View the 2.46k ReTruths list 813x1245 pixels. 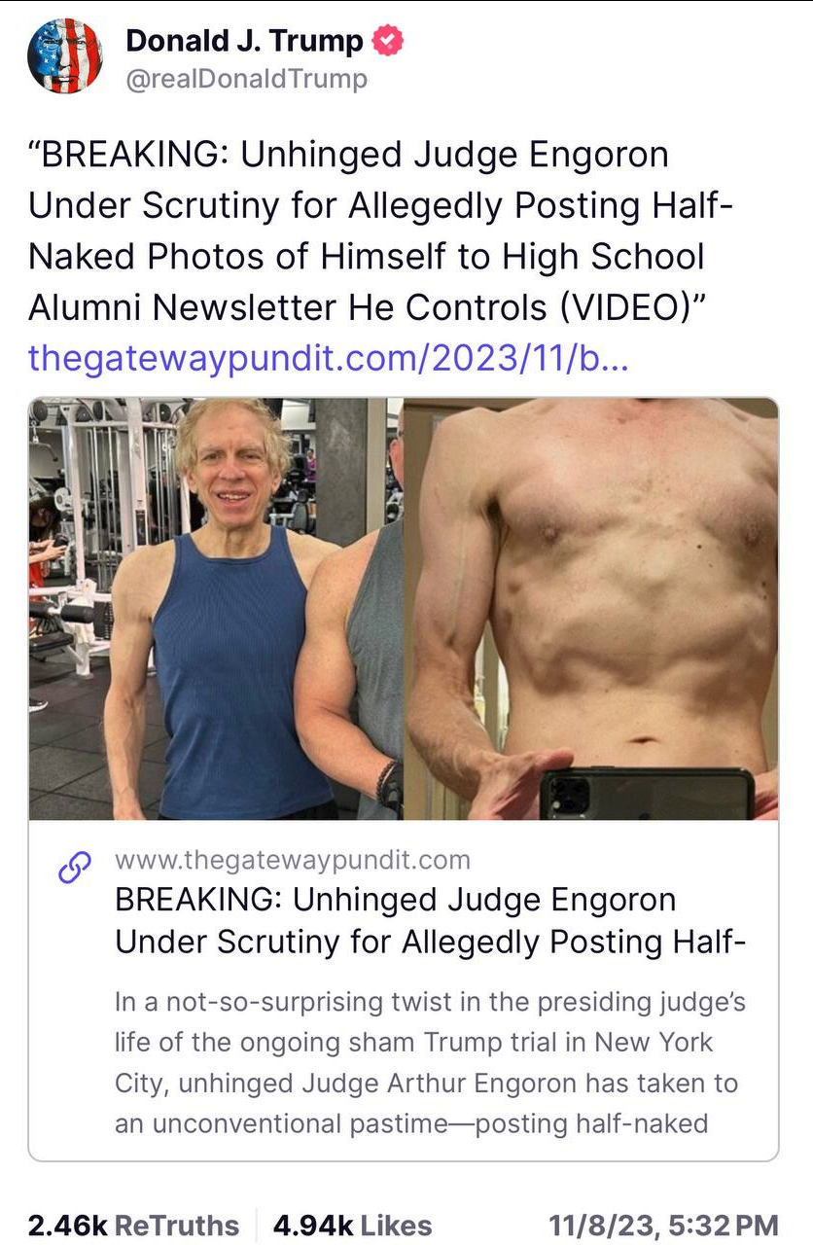pyautogui.click(x=133, y=1198)
